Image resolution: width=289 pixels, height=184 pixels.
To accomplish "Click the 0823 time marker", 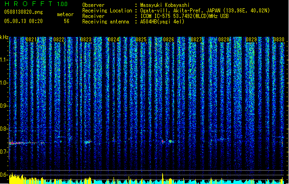I will click(86, 40).
